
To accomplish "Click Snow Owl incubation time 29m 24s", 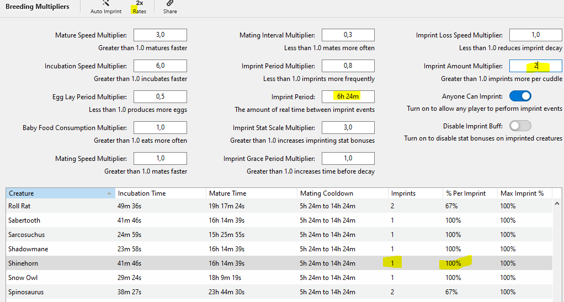I will click(x=129, y=278).
